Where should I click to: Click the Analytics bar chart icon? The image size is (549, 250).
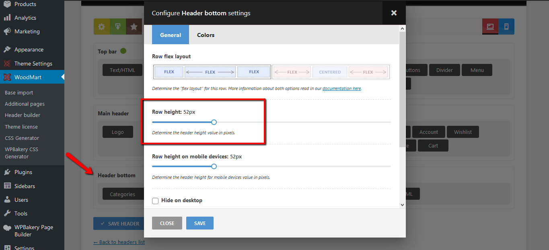7,18
